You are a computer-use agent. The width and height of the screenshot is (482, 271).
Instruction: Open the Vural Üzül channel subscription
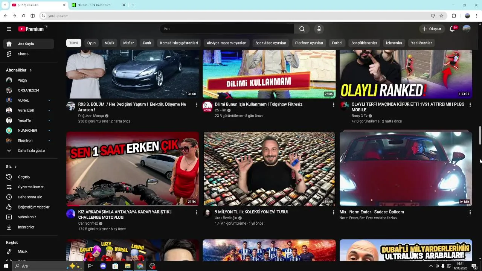click(x=29, y=110)
